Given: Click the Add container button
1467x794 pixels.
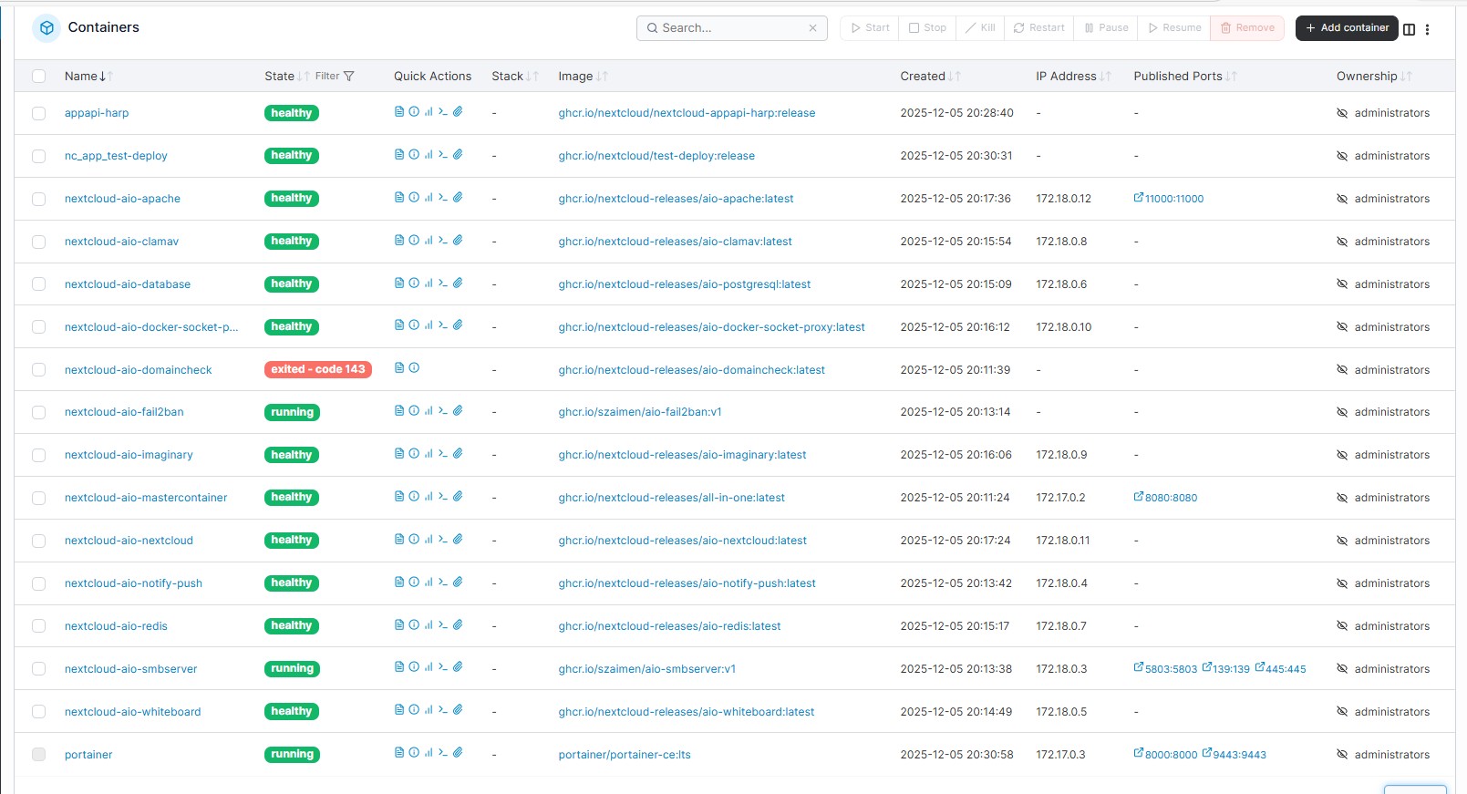Looking at the screenshot, I should click(x=1347, y=28).
